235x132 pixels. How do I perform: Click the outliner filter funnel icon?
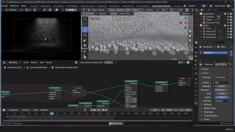(x=233, y=10)
